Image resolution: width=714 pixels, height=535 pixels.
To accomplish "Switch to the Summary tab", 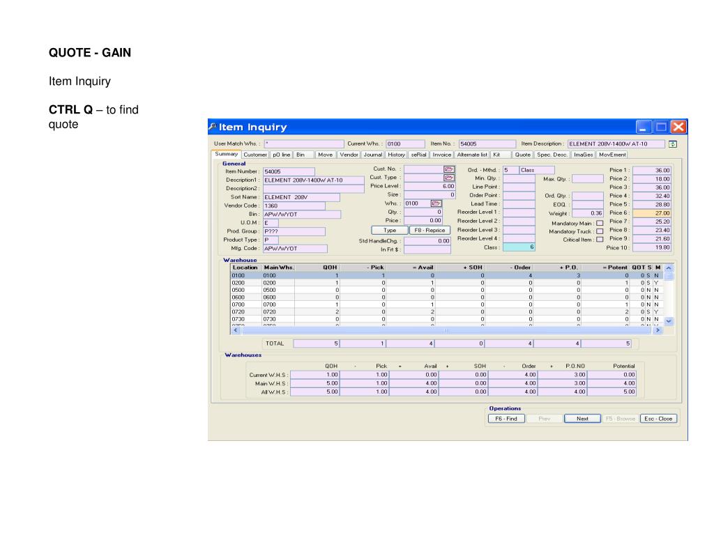I will (x=227, y=154).
